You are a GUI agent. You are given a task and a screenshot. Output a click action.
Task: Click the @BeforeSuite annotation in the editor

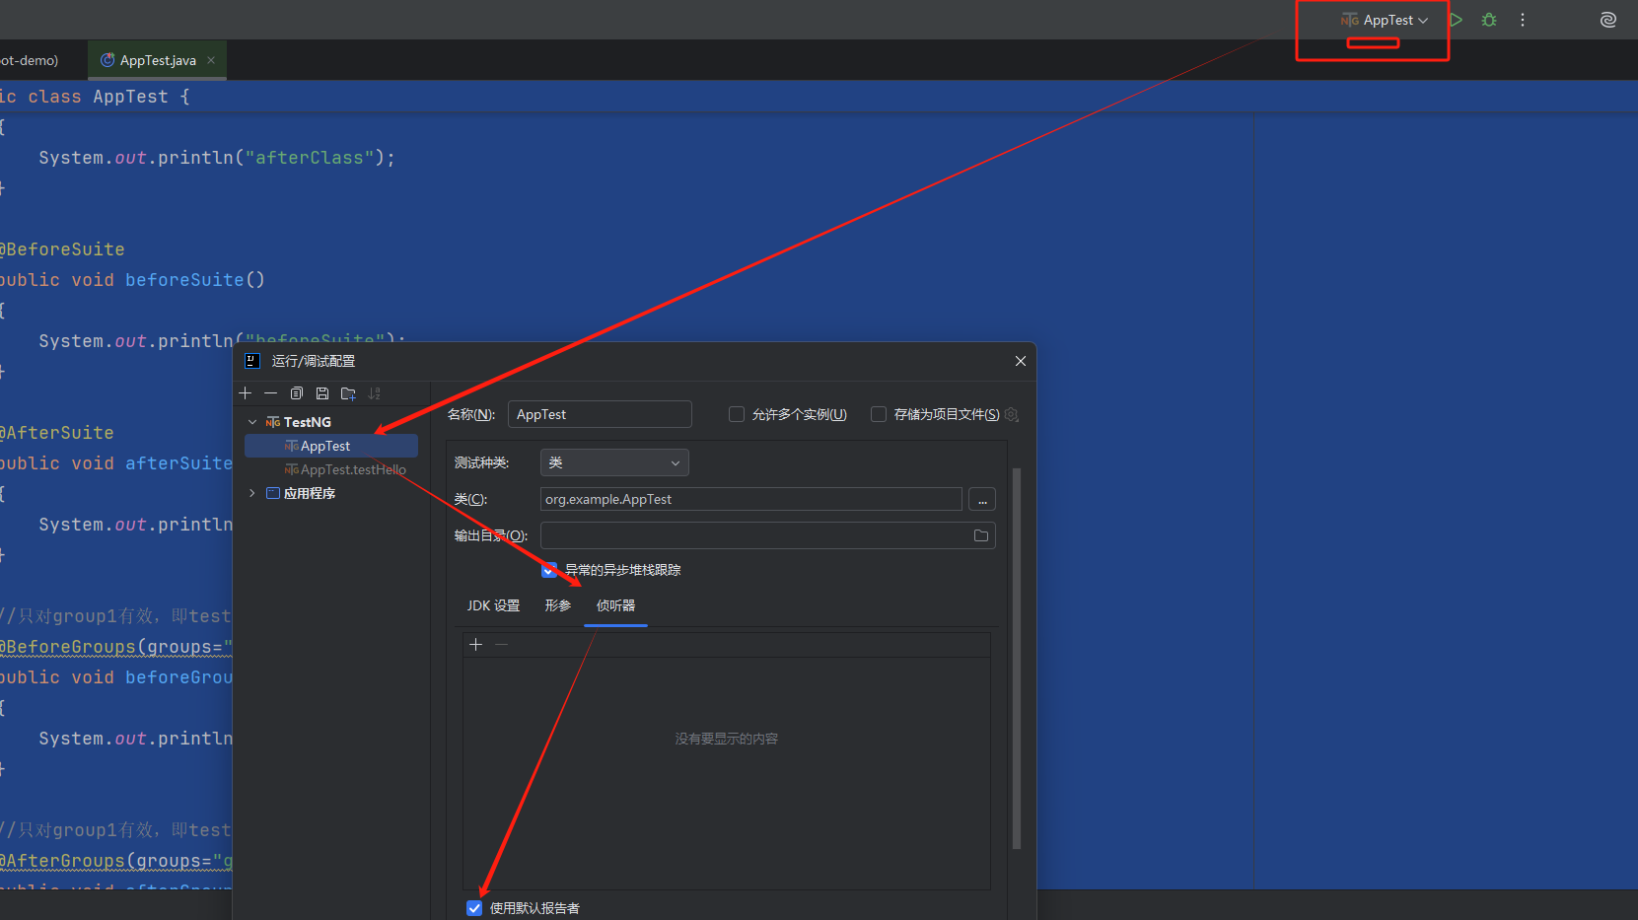pyautogui.click(x=62, y=249)
